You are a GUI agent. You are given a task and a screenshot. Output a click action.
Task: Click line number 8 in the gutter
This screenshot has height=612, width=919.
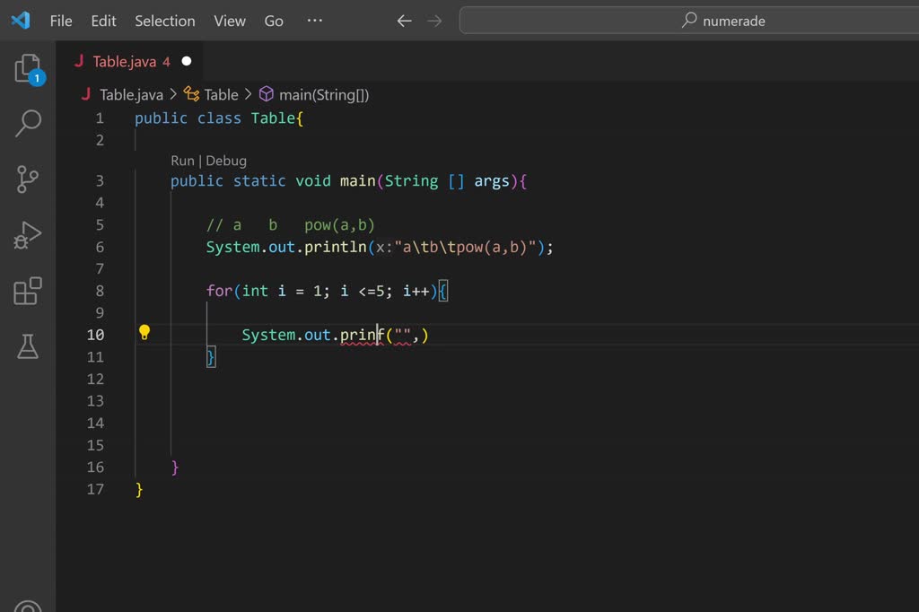pyautogui.click(x=99, y=291)
